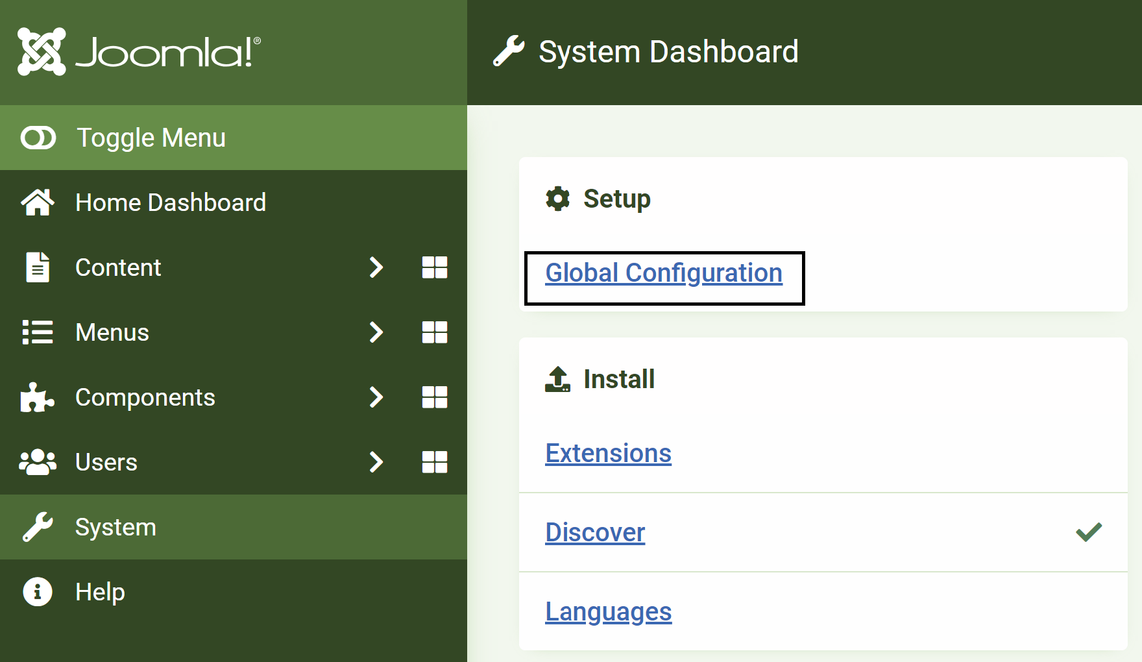Click the Setup gear icon
Image resolution: width=1142 pixels, height=662 pixels.
coord(557,199)
